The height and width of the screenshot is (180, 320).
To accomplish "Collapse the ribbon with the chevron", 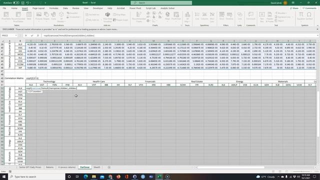I will (317, 25).
